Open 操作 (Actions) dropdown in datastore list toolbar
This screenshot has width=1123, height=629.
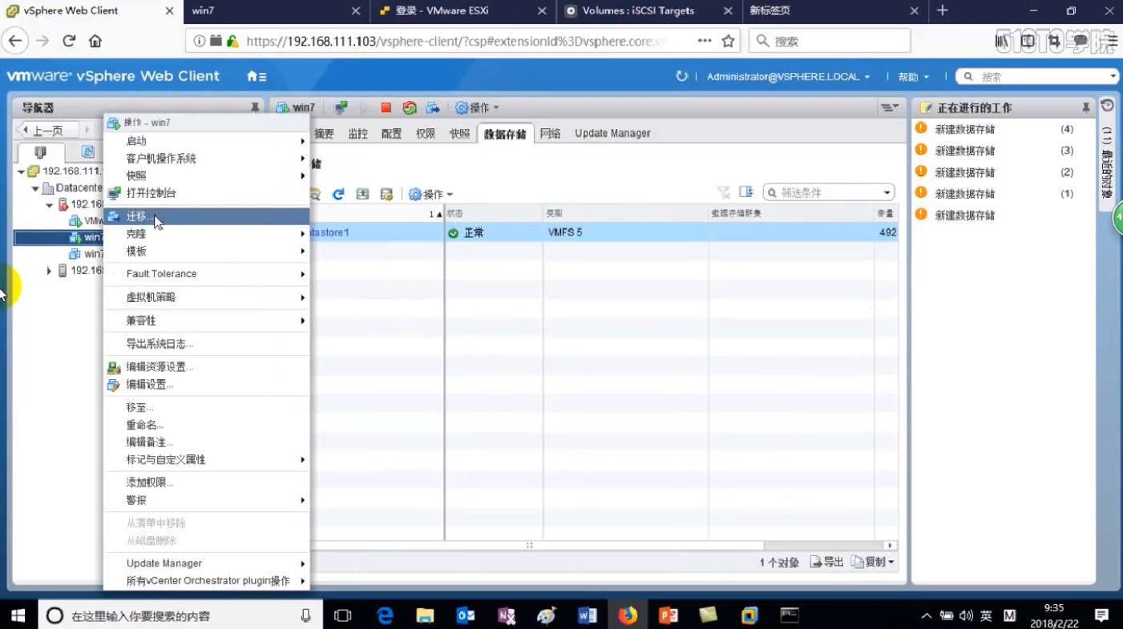[430, 194]
